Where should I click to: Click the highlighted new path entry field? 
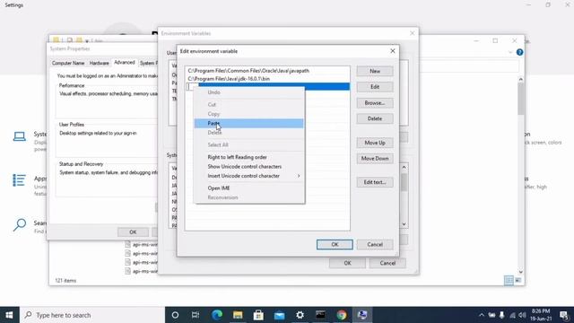click(x=267, y=86)
